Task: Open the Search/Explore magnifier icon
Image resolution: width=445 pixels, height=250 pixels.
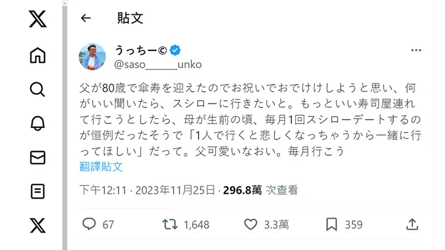Action: coord(37,89)
